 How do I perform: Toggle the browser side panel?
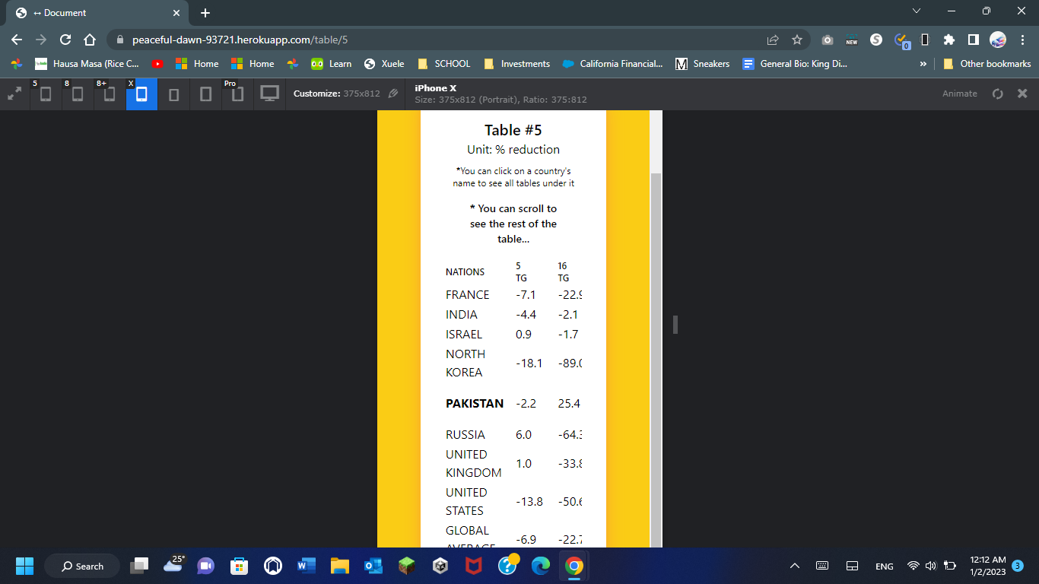pyautogui.click(x=973, y=40)
